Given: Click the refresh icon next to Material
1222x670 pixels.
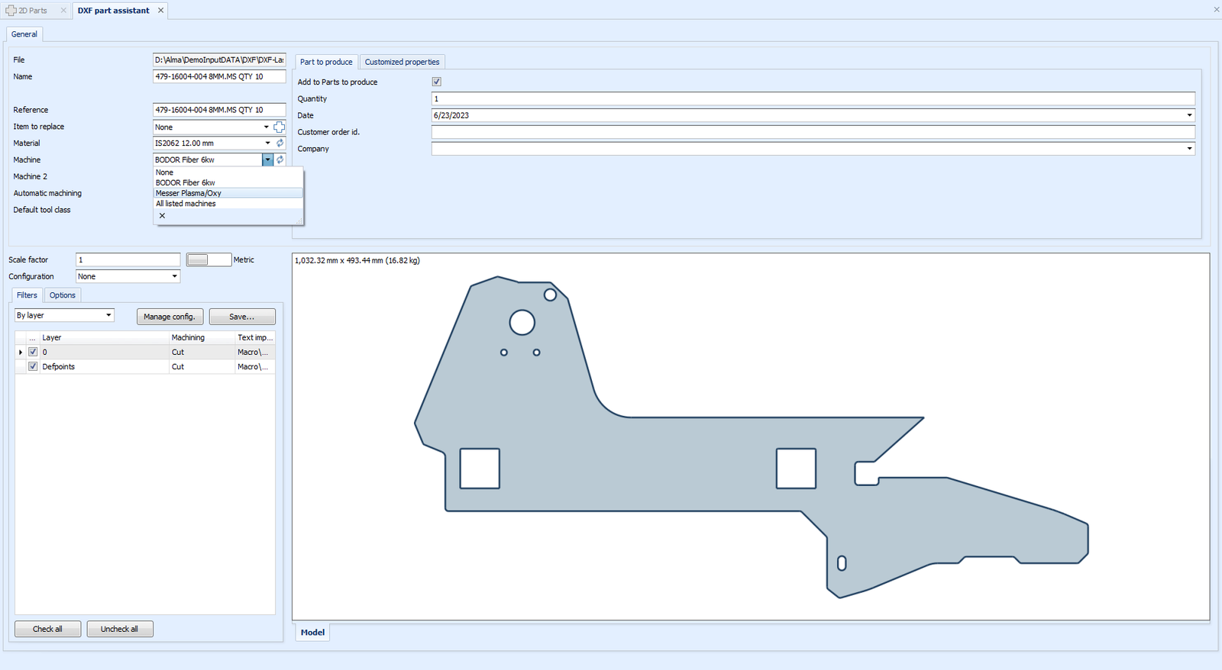Looking at the screenshot, I should point(280,143).
